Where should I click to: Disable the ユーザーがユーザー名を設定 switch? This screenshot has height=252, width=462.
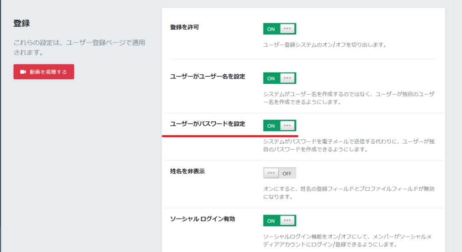280,78
